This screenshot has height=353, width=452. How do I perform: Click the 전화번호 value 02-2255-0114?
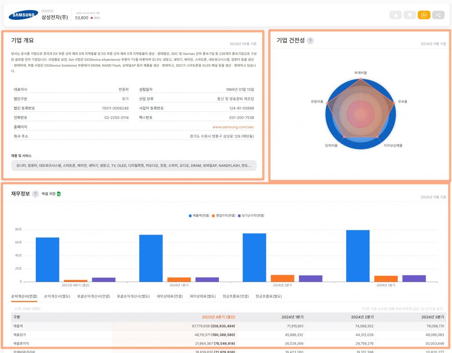coord(117,117)
